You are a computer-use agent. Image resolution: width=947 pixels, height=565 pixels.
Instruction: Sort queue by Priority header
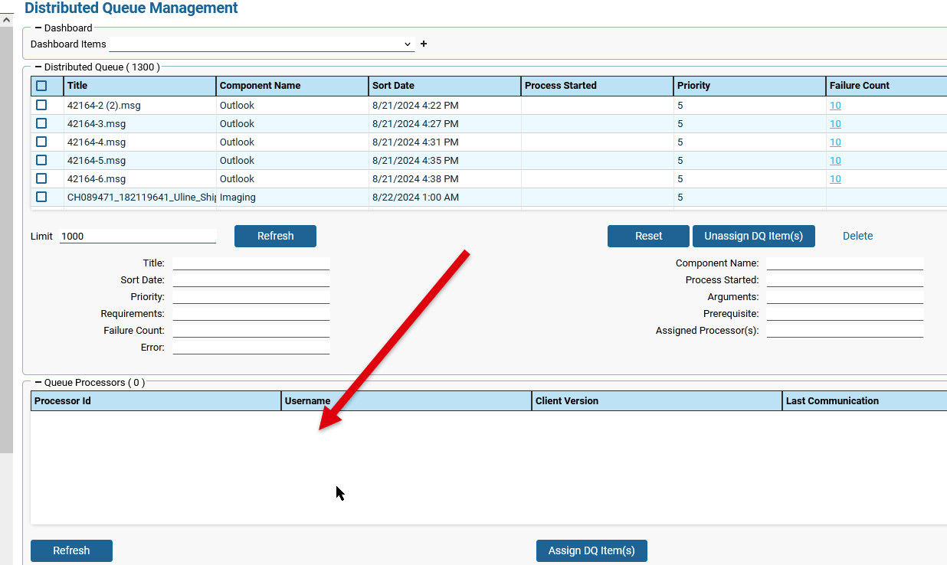point(750,86)
